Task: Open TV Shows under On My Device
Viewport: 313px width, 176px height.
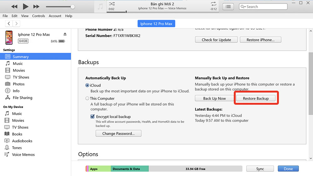Action: (36, 127)
